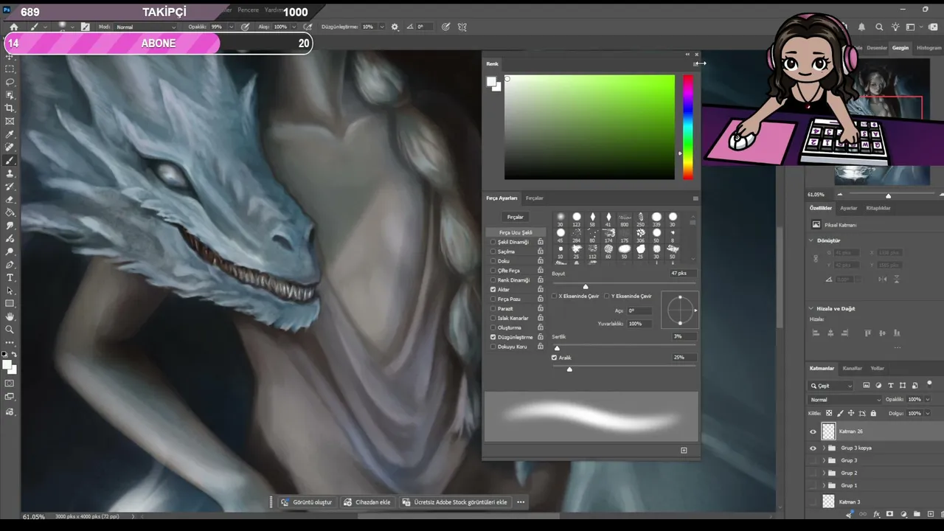The width and height of the screenshot is (944, 531).
Task: Pick a color in the saturation field
Action: coord(589,127)
